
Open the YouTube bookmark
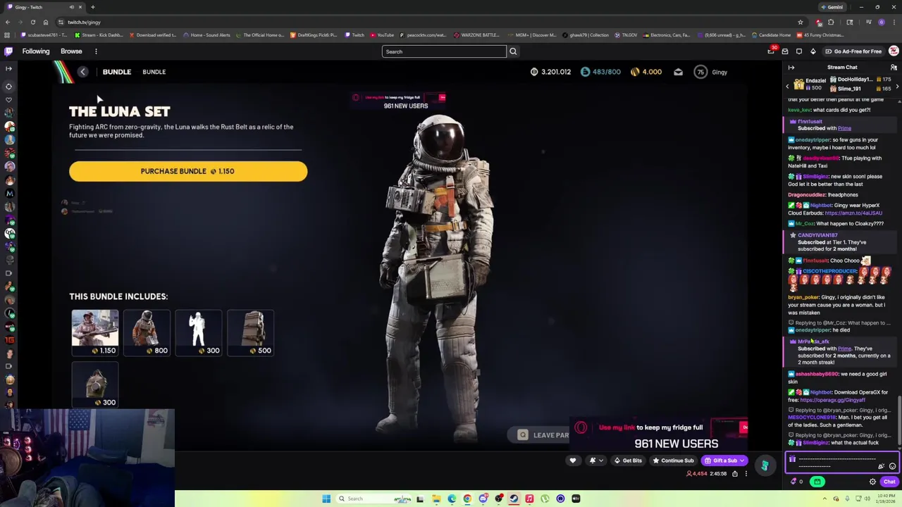click(x=381, y=35)
